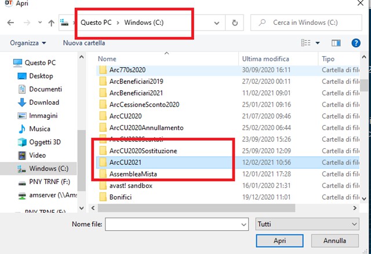
Task: Refresh the folder view
Action: 234,23
